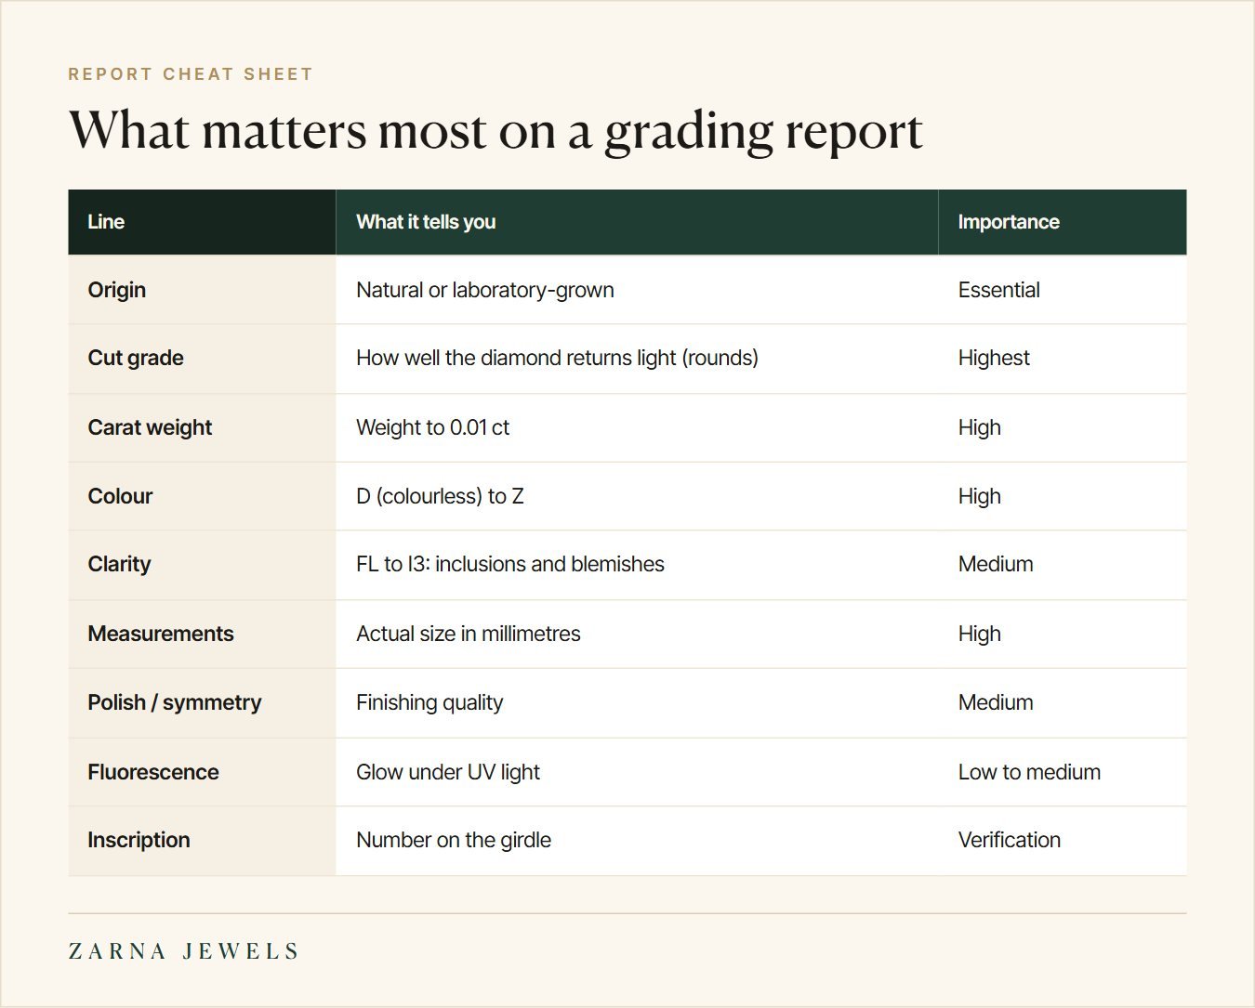The width and height of the screenshot is (1255, 1008).
Task: Click "FL to I3: inclusions and blemishes"
Action: point(510,564)
